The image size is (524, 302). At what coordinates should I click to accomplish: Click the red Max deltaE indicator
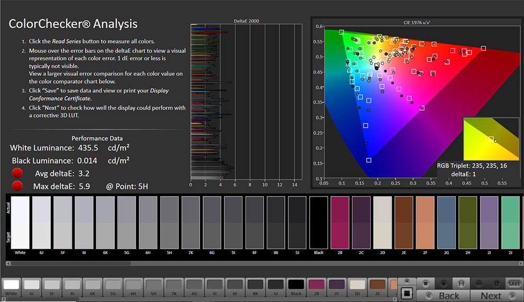(17, 186)
